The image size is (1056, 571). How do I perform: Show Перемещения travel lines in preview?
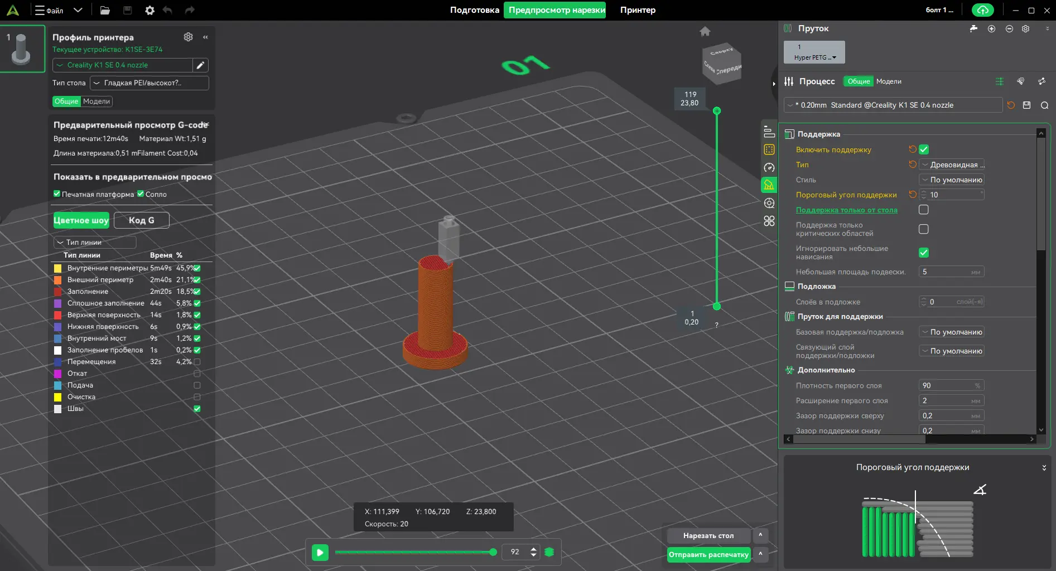pyautogui.click(x=197, y=362)
